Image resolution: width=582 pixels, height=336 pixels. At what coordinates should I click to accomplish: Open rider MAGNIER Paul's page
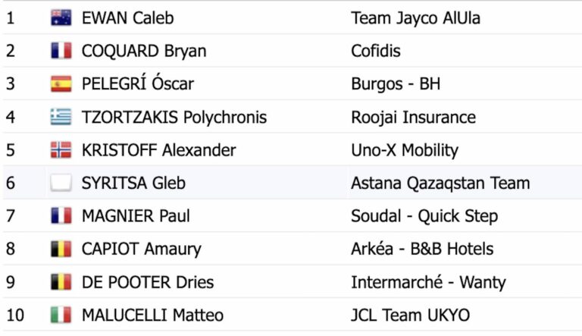[136, 216]
